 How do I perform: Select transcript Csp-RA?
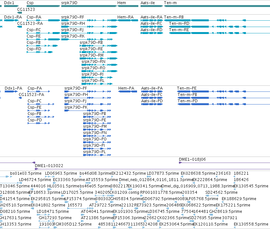coord(34,17)
